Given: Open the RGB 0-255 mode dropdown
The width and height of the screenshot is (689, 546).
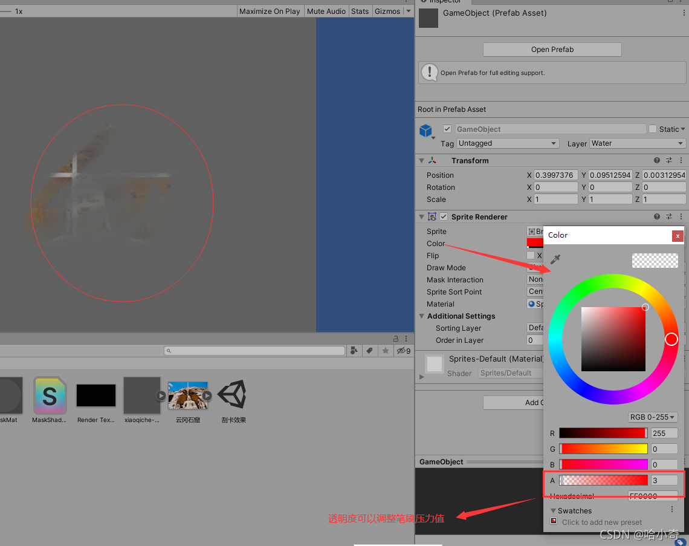Looking at the screenshot, I should [652, 417].
